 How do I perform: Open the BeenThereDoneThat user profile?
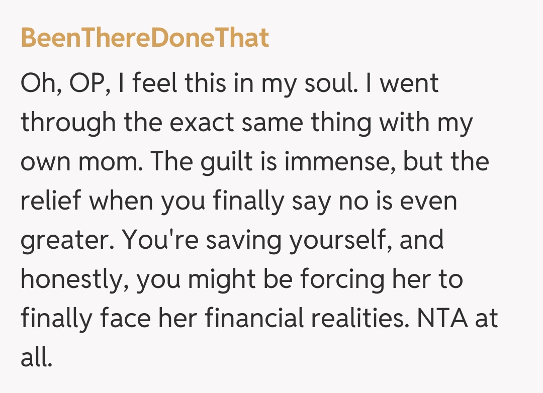pos(145,38)
